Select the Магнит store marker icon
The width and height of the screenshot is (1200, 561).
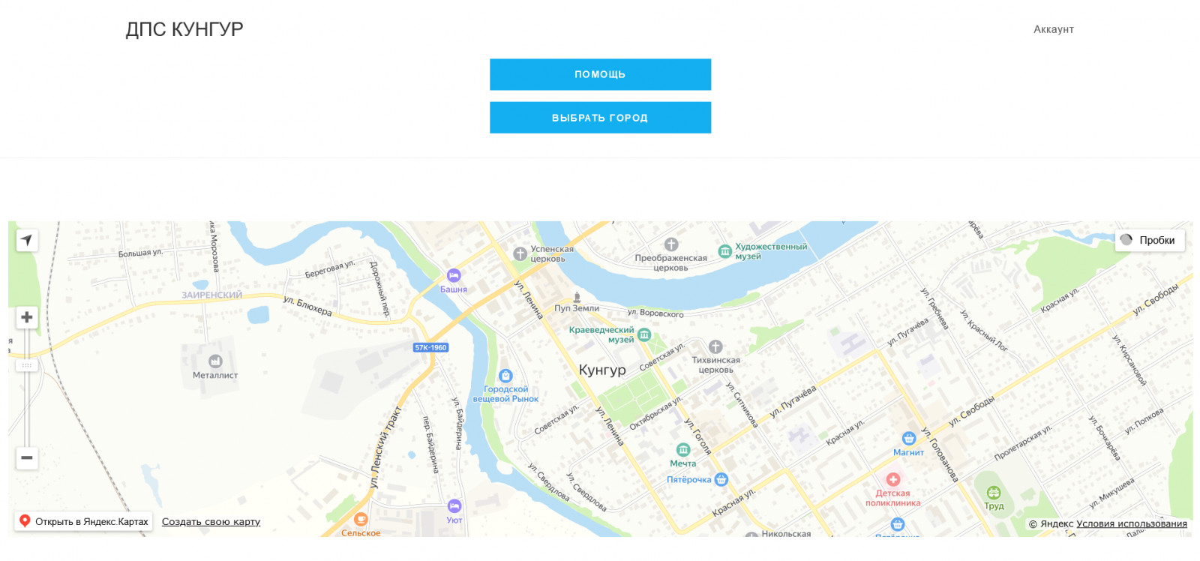(909, 438)
